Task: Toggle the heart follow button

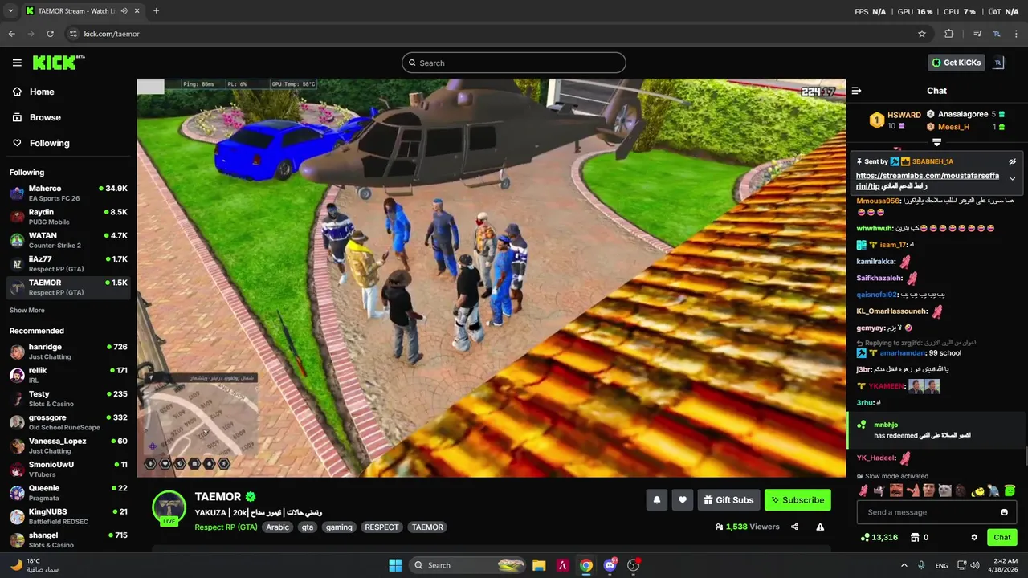Action: (683, 500)
